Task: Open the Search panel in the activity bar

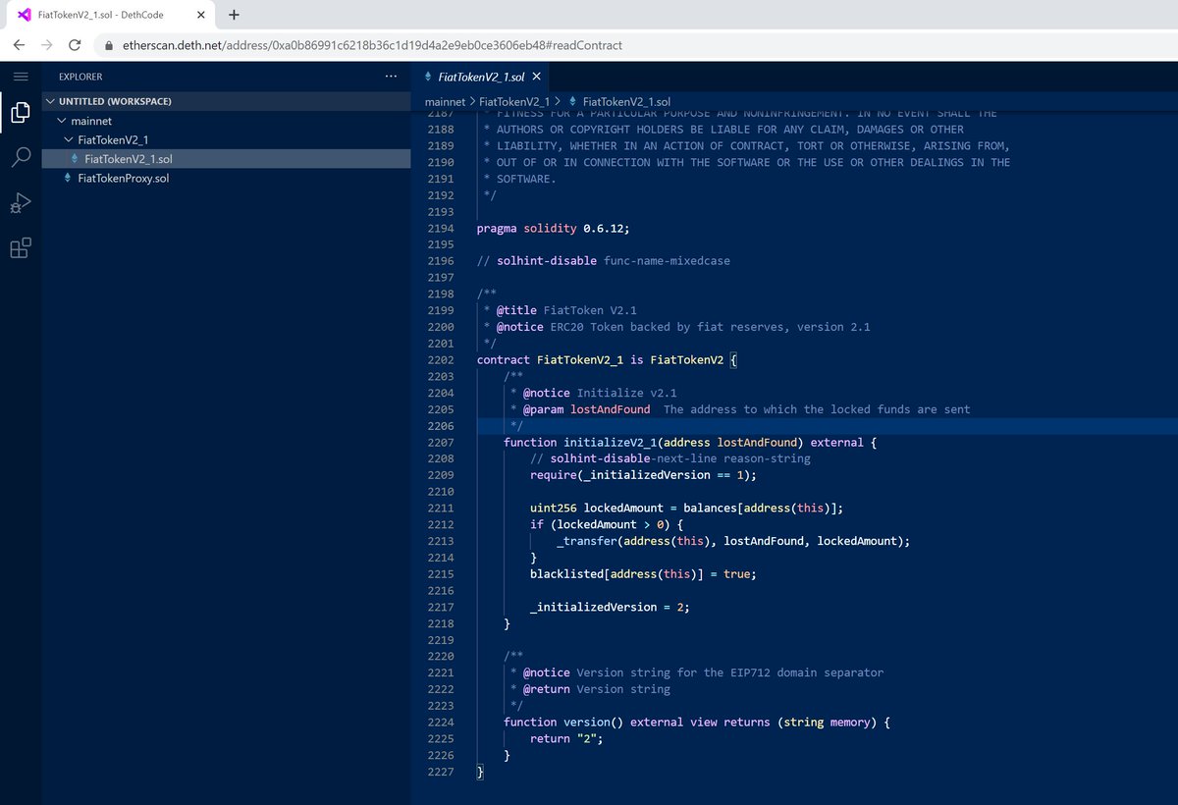Action: coord(20,157)
